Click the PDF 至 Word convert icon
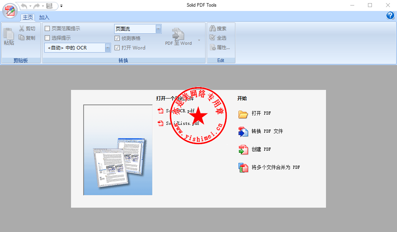This screenshot has height=232, width=397. [x=178, y=34]
